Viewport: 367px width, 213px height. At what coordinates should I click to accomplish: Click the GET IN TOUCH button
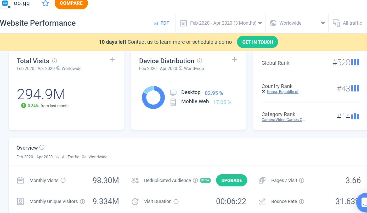tap(257, 42)
